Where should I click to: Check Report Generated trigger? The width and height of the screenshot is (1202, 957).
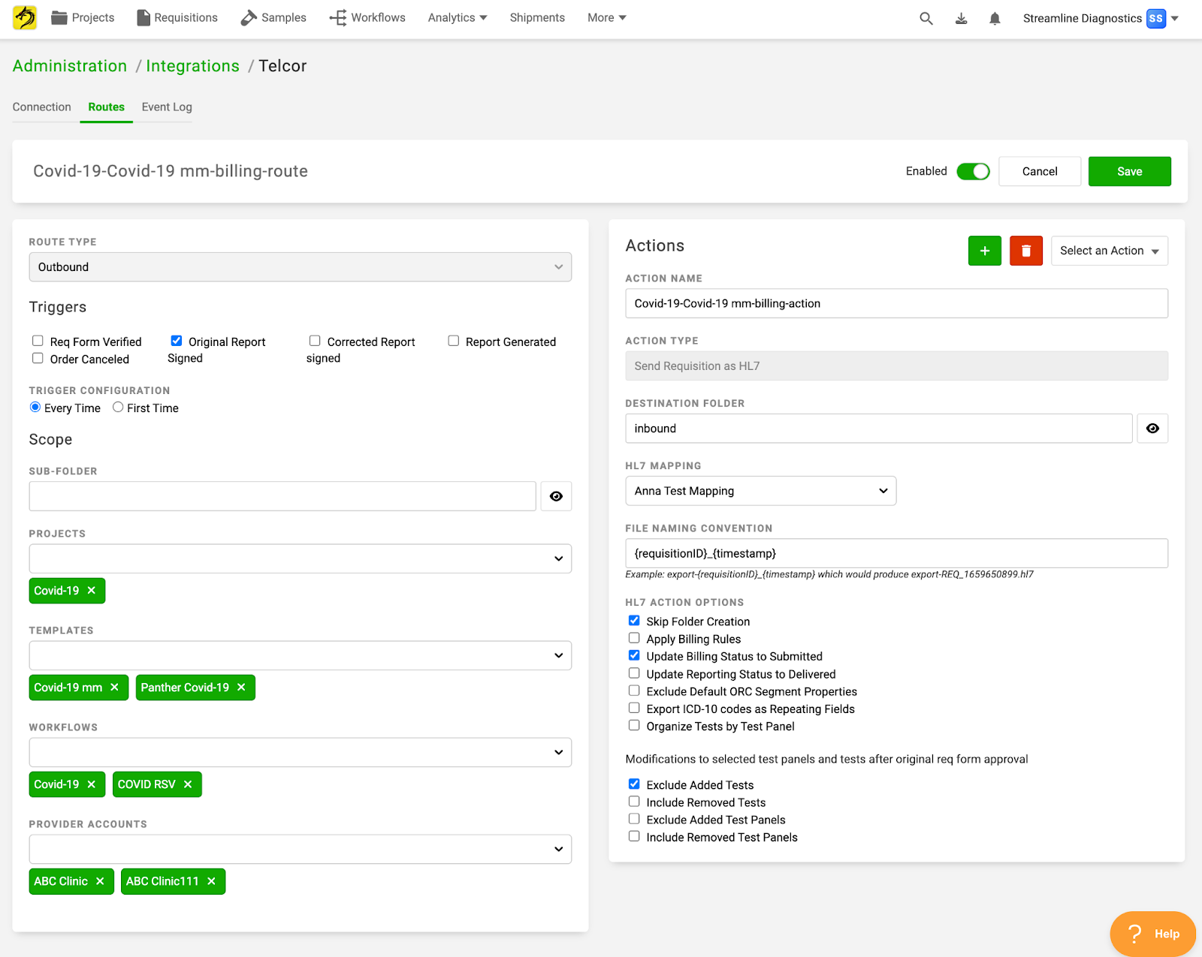pyautogui.click(x=454, y=341)
